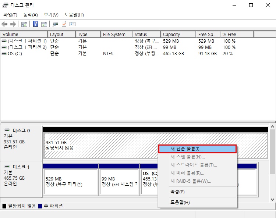Viewport: 276px width, 218px height.
Task: Click disabled 새 RAID-5 볼륨(W)... entry
Action: (197, 181)
